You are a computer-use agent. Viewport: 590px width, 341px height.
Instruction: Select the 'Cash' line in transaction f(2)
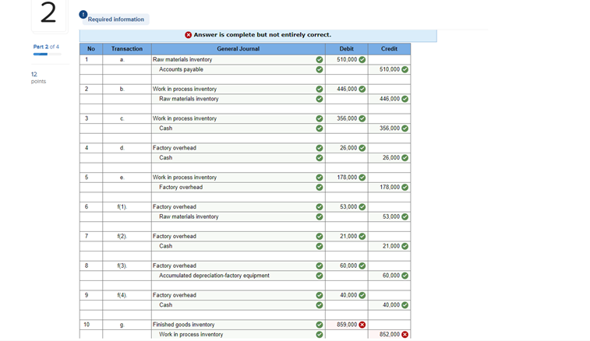pyautogui.click(x=238, y=246)
